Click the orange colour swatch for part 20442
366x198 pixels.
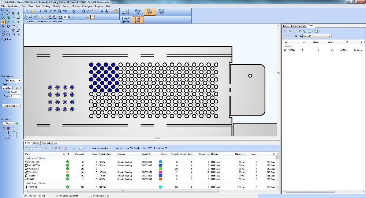161,179
